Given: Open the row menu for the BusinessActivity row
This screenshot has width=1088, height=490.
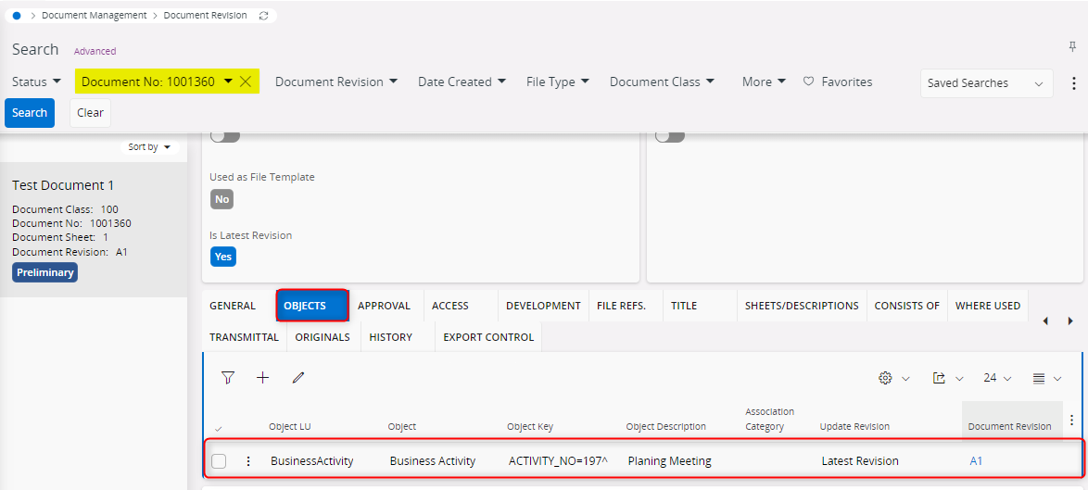Looking at the screenshot, I should (x=248, y=461).
